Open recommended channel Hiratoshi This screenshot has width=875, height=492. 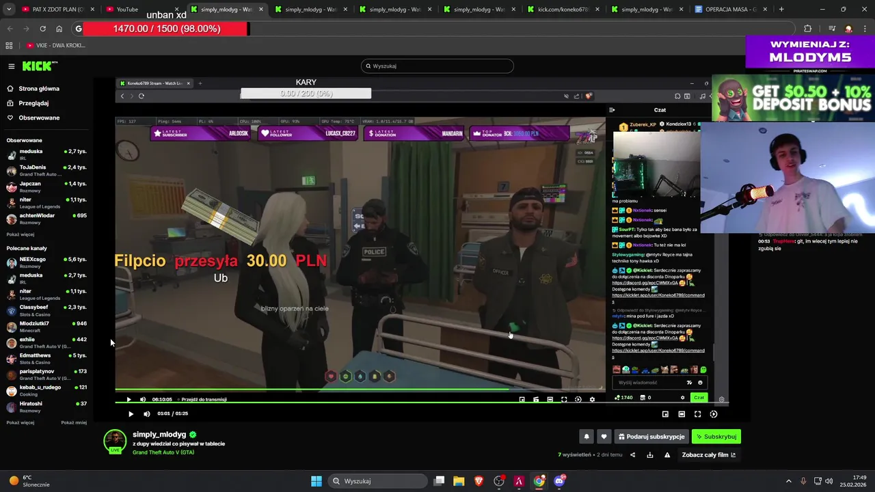click(x=46, y=407)
